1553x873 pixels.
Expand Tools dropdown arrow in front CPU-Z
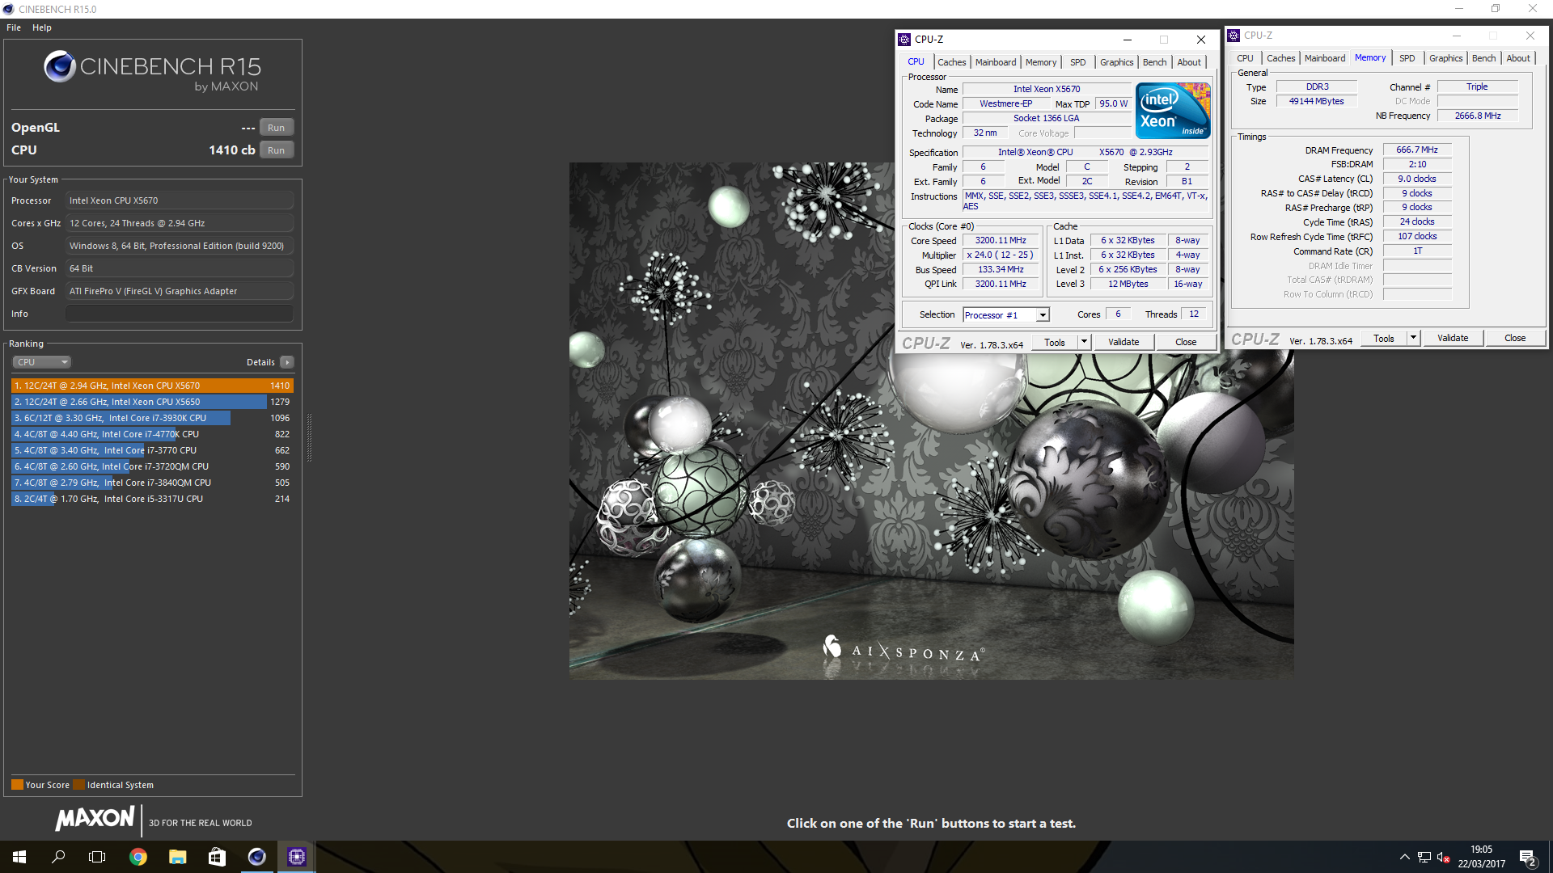[x=1084, y=343]
